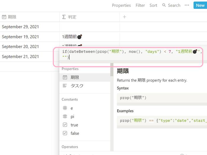The height and width of the screenshot is (155, 207).
Task: Click the Operators section label
Action: pos(70,147)
